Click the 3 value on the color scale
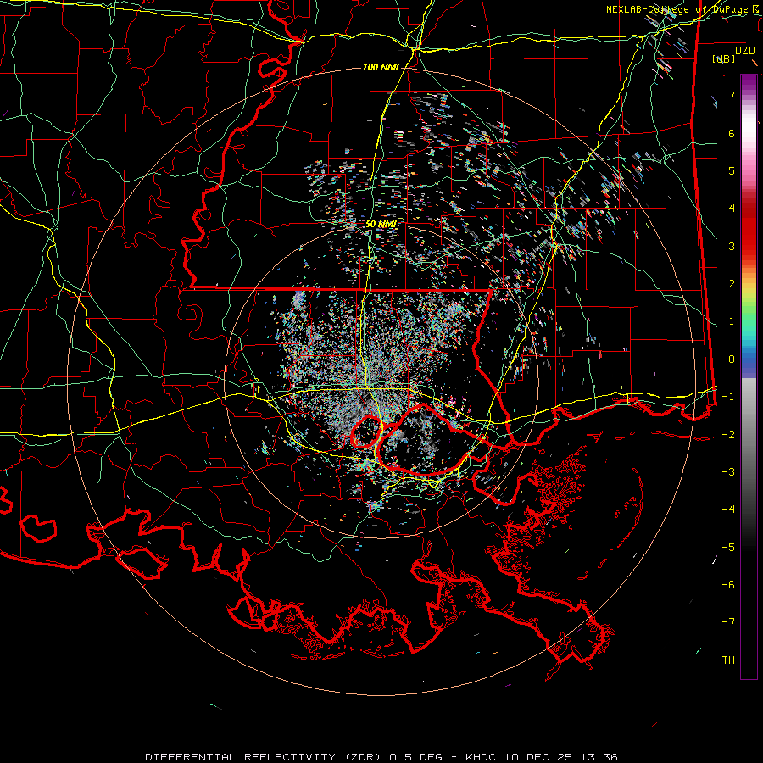 732,246
